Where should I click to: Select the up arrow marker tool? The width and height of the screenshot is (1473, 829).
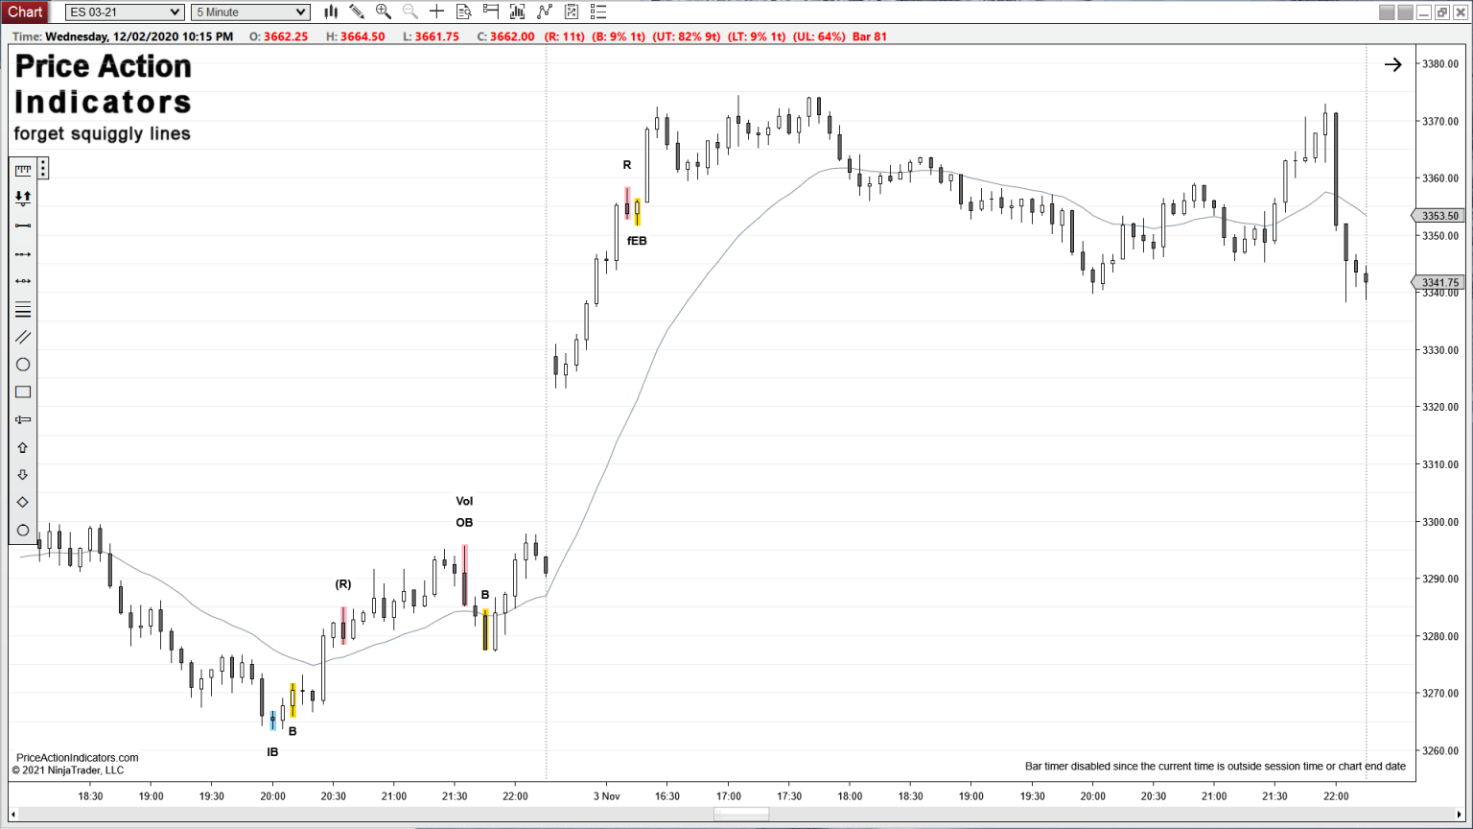[x=23, y=447]
